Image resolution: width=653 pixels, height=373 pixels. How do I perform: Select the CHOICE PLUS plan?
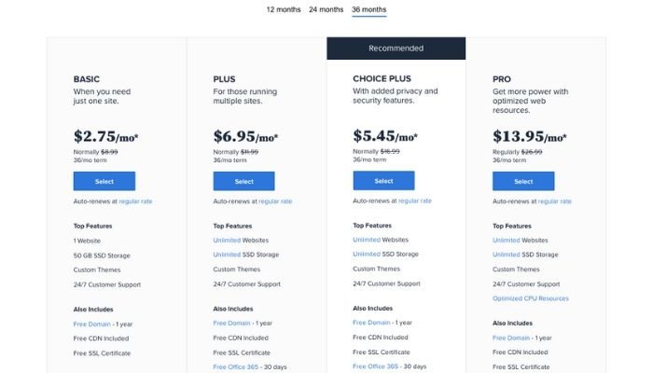click(x=383, y=181)
